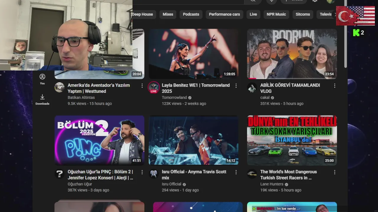
Task: Click the "19K views · 5 hours ago" text
Action: click(x=281, y=190)
